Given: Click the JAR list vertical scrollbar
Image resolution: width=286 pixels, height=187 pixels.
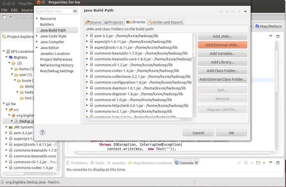Looking at the screenshot, I should pos(195,75).
